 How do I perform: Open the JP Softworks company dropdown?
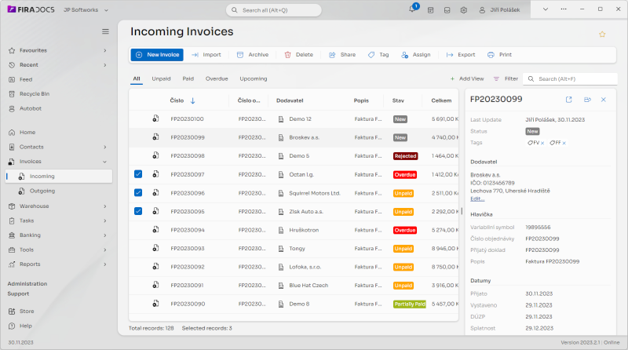pyautogui.click(x=86, y=10)
